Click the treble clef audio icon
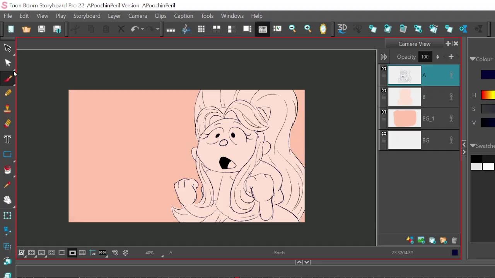Image resolution: width=495 pixels, height=278 pixels. click(186, 29)
